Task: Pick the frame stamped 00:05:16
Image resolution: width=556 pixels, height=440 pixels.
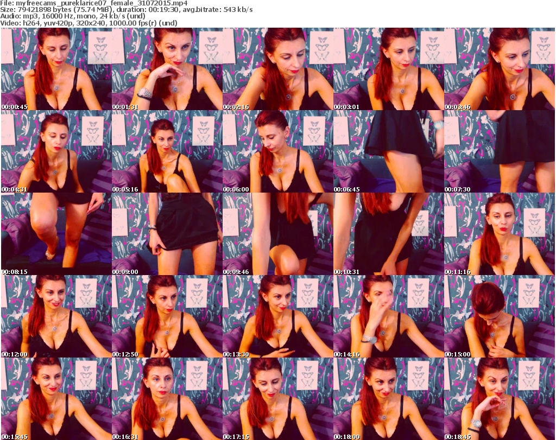Action: (167, 151)
